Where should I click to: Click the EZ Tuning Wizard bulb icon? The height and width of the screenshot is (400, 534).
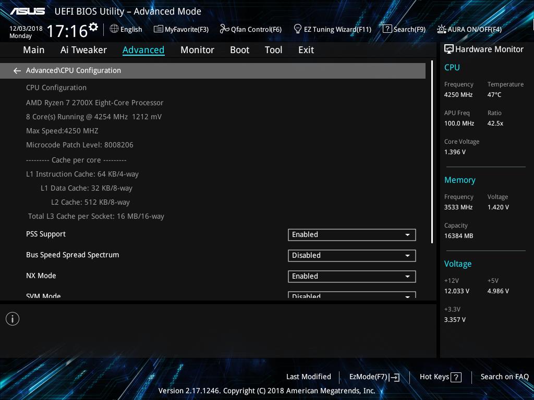[297, 29]
